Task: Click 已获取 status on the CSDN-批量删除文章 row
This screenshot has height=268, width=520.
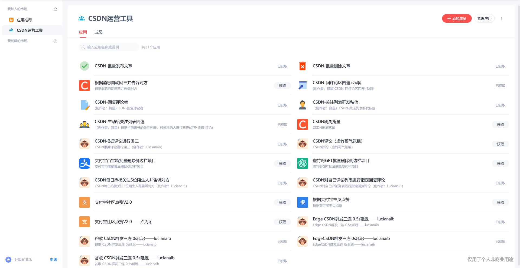Action: coord(500,66)
